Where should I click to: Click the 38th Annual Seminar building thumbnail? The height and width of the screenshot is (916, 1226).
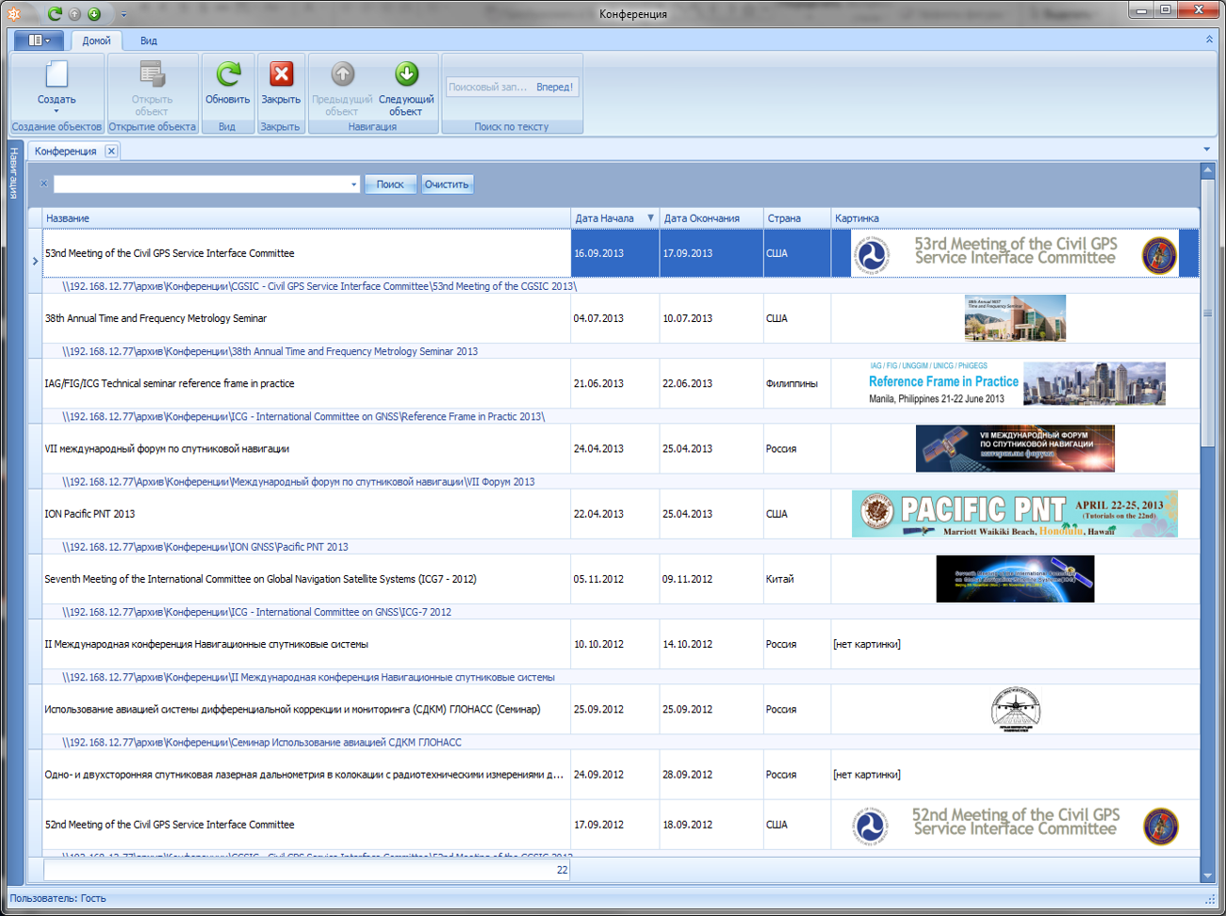click(1015, 318)
